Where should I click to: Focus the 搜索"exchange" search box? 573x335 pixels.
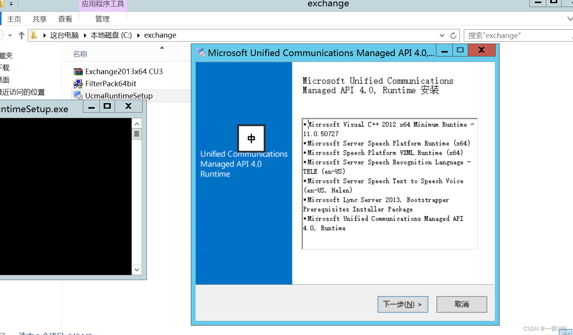click(518, 35)
